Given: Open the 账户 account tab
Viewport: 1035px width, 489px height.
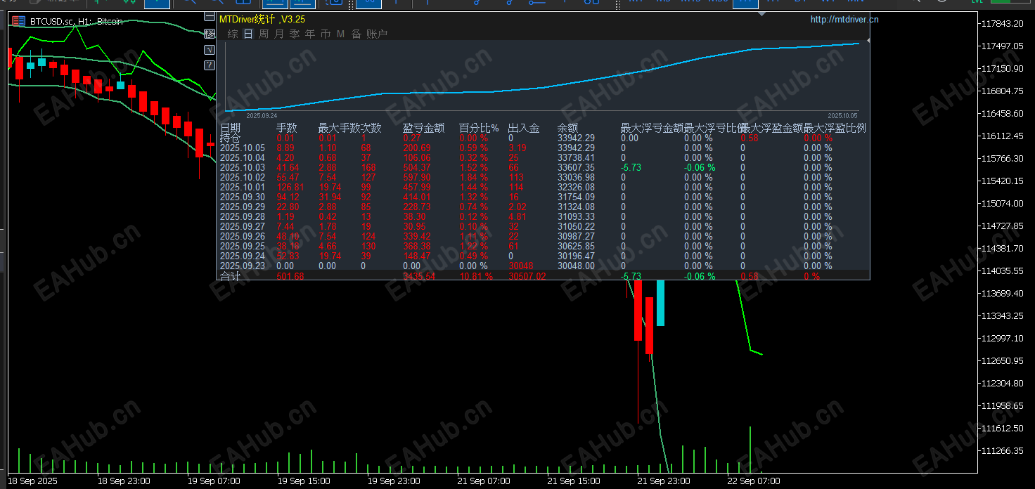Looking at the screenshot, I should (377, 34).
